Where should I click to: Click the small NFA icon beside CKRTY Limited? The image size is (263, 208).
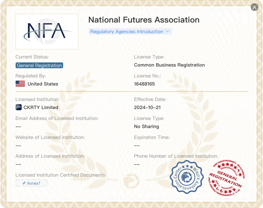pos(19,107)
